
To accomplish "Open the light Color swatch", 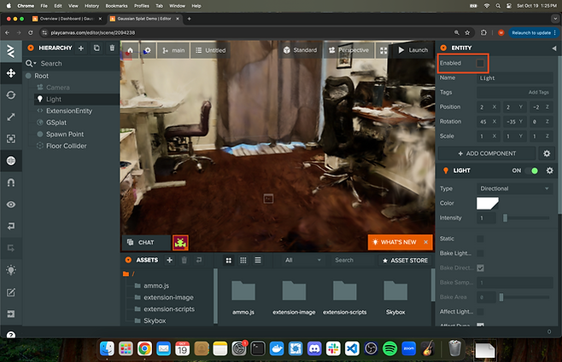I will coord(488,203).
